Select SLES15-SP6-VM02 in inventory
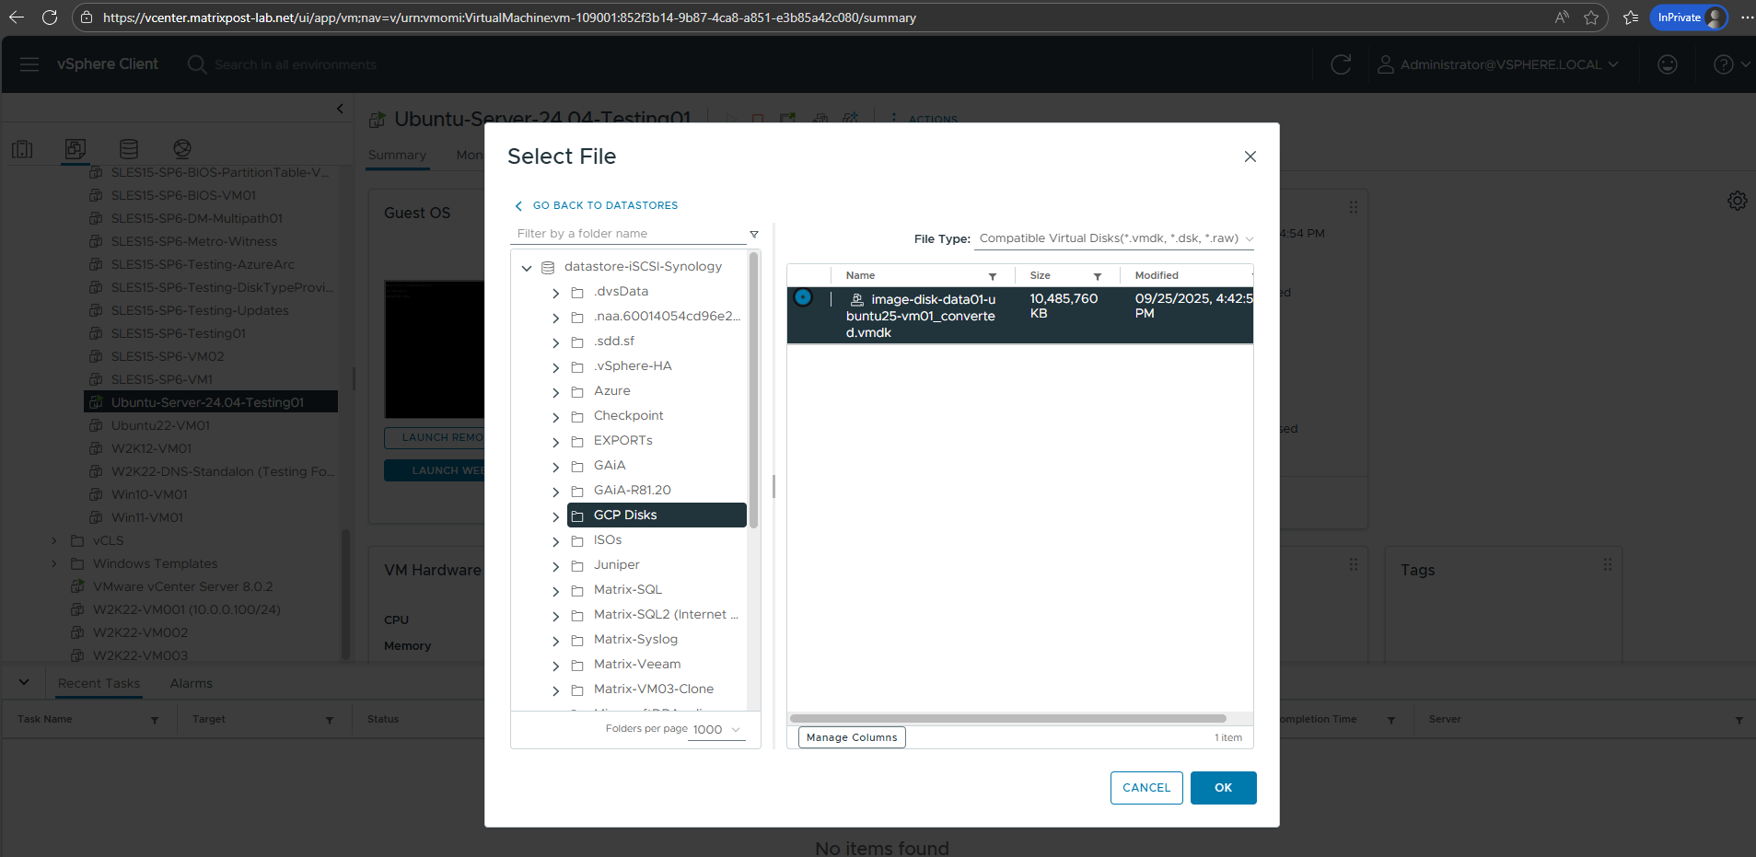Viewport: 1756px width, 857px height. 168,356
